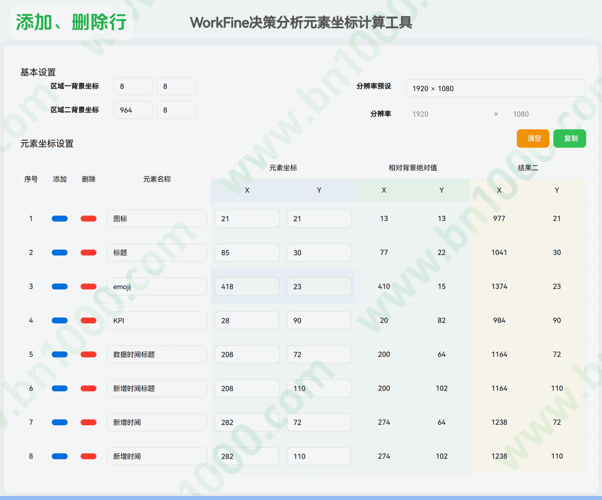This screenshot has height=500, width=602.
Task: Click X coordinate field showing 85
Action: coord(247,252)
